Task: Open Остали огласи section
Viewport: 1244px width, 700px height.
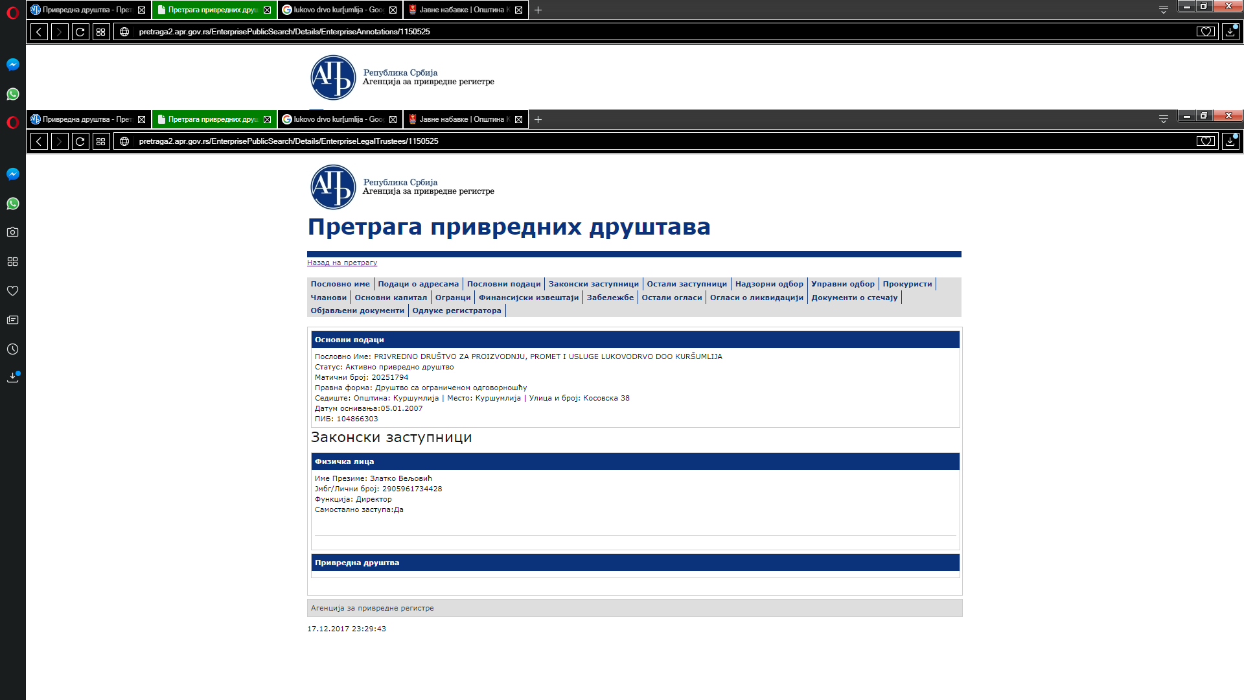Action: pos(672,297)
